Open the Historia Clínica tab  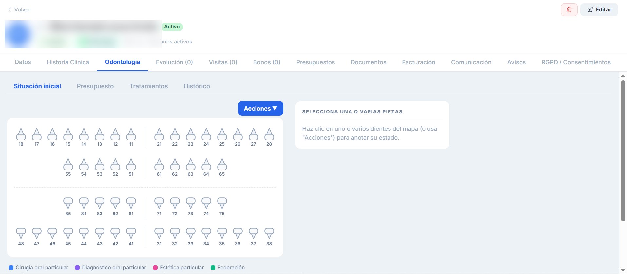(68, 62)
